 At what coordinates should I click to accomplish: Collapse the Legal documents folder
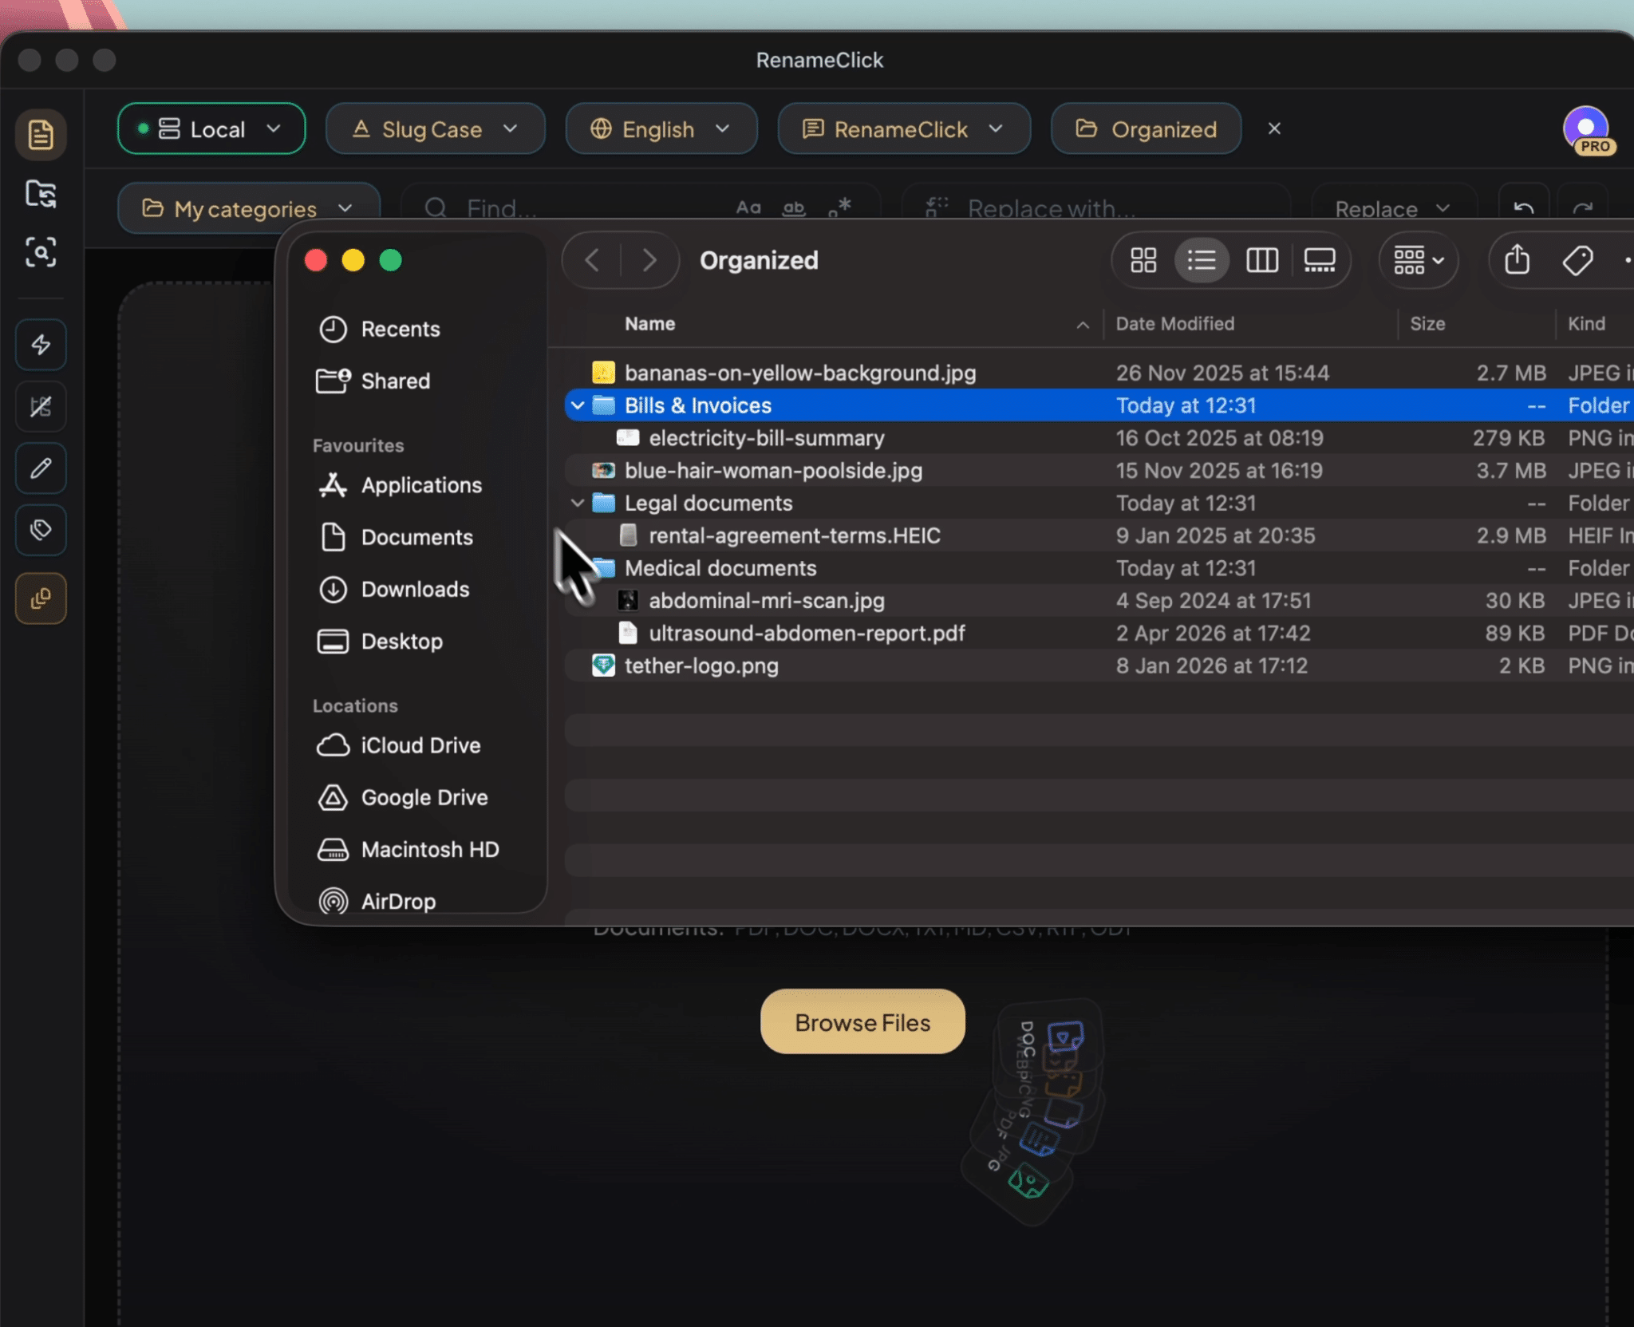[578, 504]
